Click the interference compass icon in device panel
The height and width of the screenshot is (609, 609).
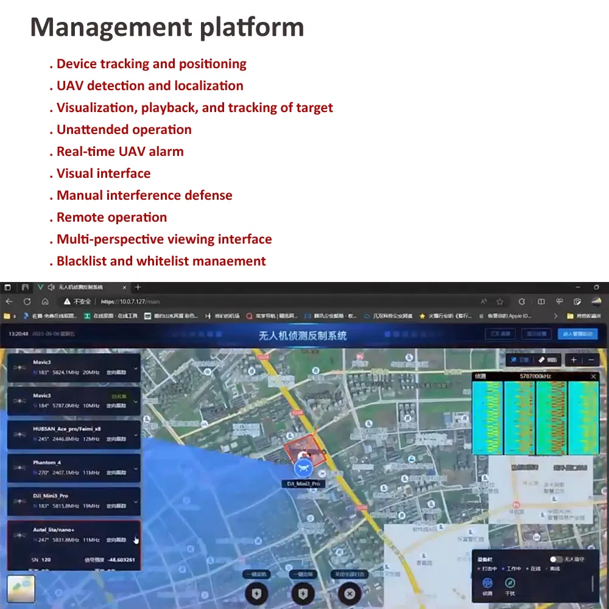[510, 583]
